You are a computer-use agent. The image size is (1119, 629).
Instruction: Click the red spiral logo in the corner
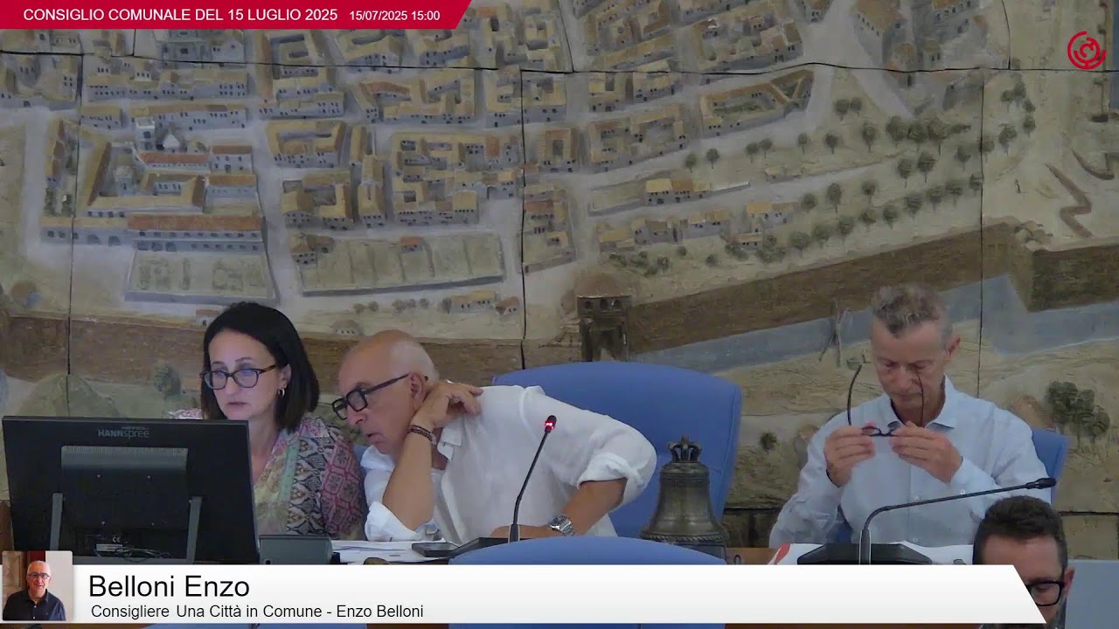(1087, 51)
